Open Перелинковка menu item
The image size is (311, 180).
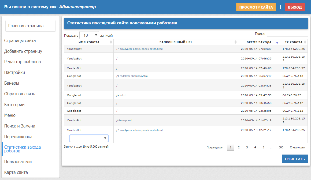pos(18,137)
